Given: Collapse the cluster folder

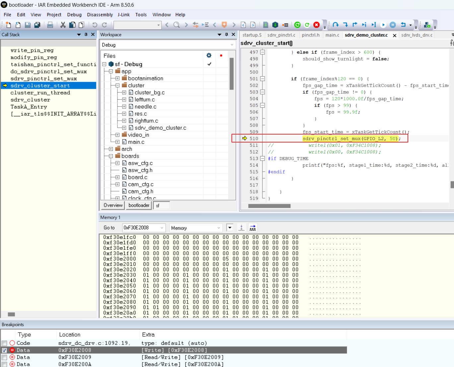Looking at the screenshot, I should pos(117,85).
